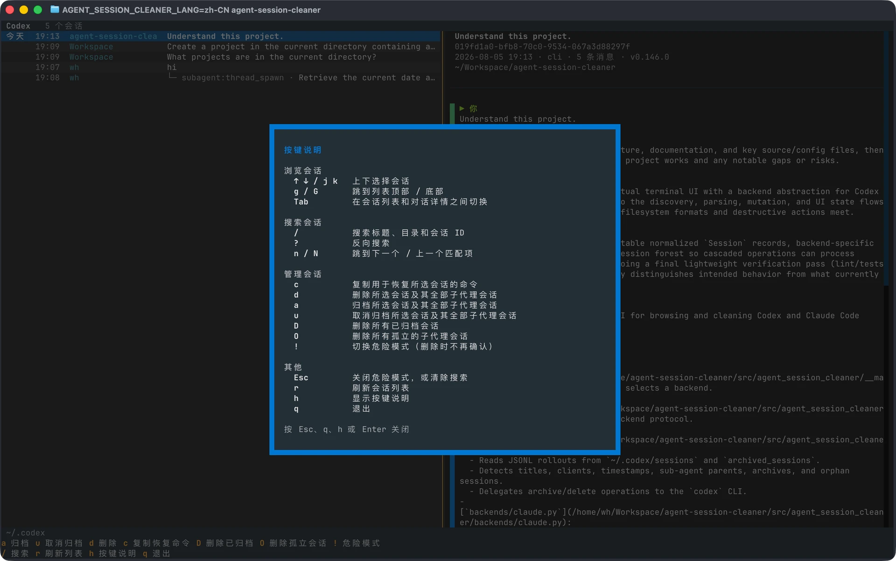Click the 'Tab' key entry in help
This screenshot has width=896, height=561.
[301, 202]
